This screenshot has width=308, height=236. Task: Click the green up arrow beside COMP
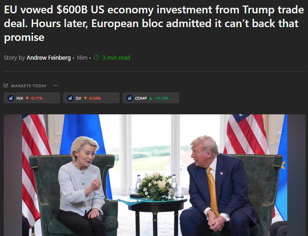click(151, 98)
